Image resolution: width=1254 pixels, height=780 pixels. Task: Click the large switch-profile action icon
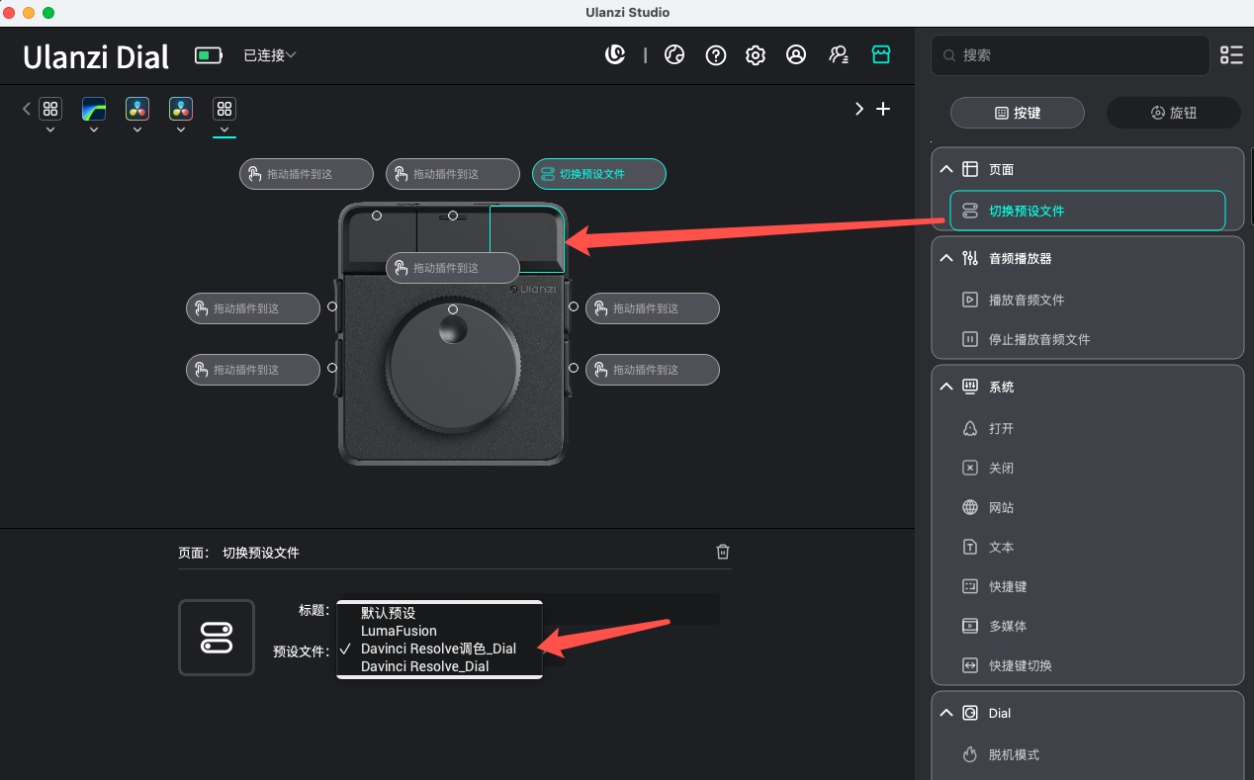click(x=217, y=638)
